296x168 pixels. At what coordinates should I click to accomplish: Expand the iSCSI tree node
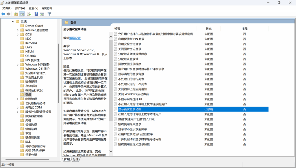click(x=18, y=34)
